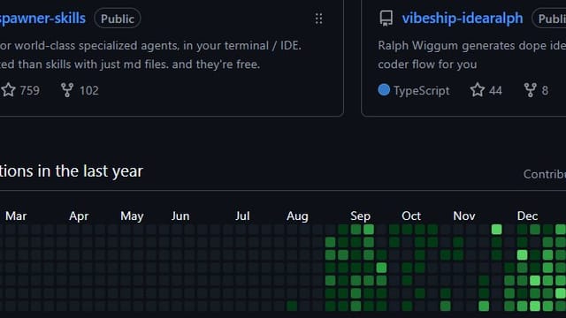566x318 pixels.
Task: Click the May month label
Action: (x=132, y=216)
